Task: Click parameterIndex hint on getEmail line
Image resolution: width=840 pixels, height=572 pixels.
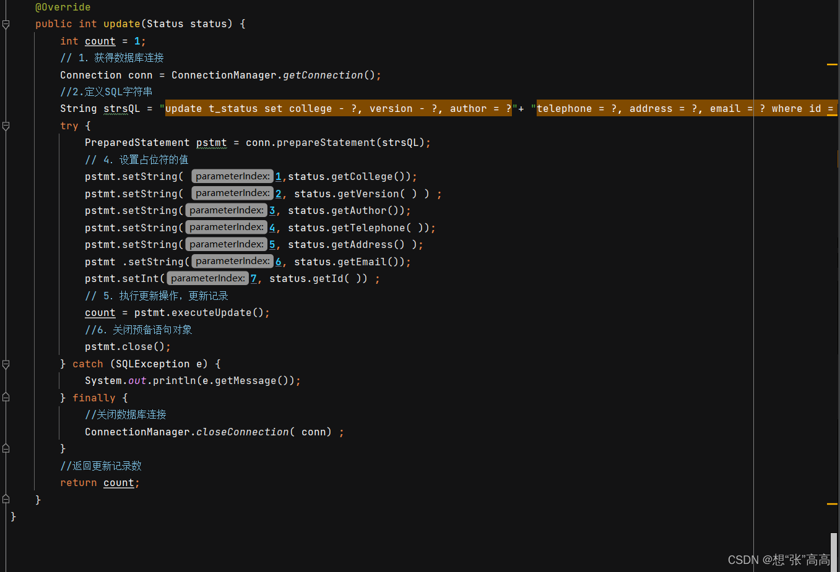Action: [233, 261]
